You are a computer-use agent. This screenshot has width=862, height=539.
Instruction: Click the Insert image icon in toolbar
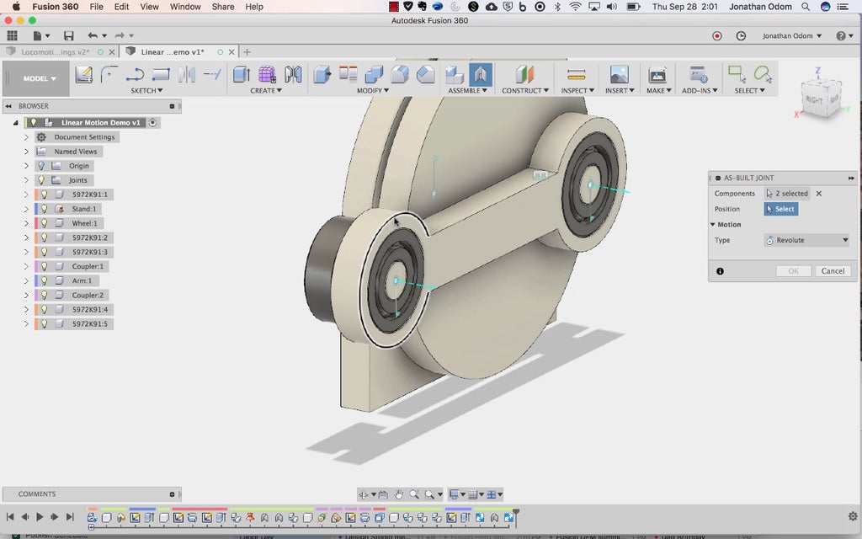pos(619,75)
